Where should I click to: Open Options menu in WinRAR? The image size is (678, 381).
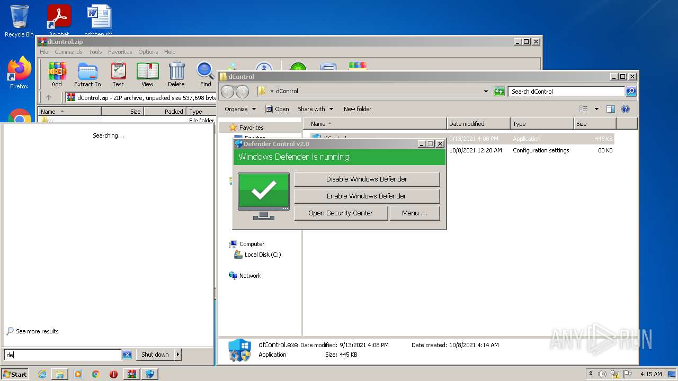(148, 52)
